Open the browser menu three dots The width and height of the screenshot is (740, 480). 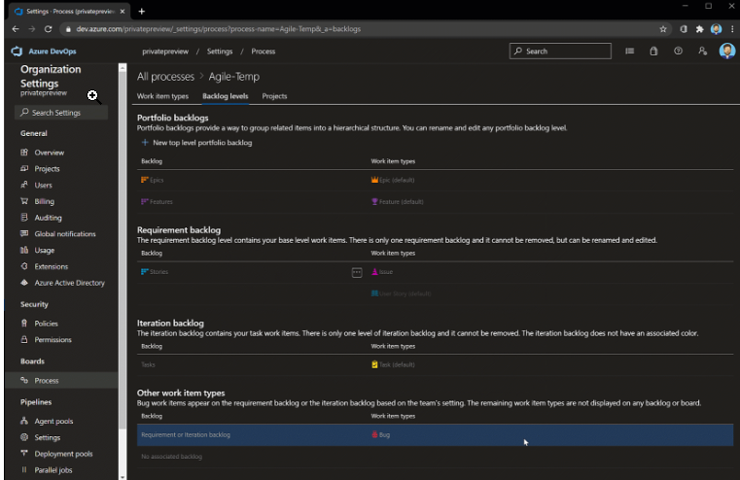pos(732,29)
